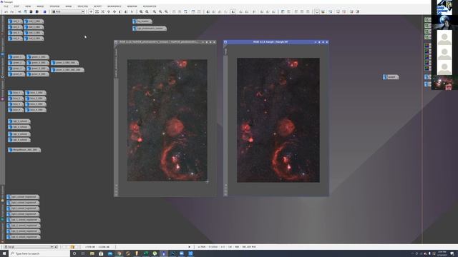Viewport: 458px width, 257px height.
Task: Select the green_4 image icon
Action: coord(16,74)
